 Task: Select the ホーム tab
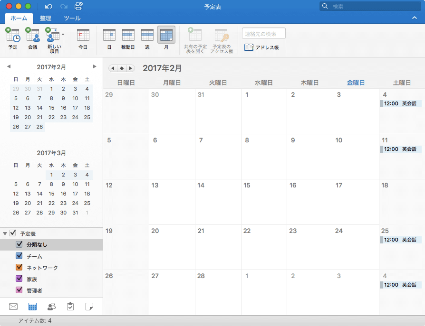pyautogui.click(x=19, y=18)
